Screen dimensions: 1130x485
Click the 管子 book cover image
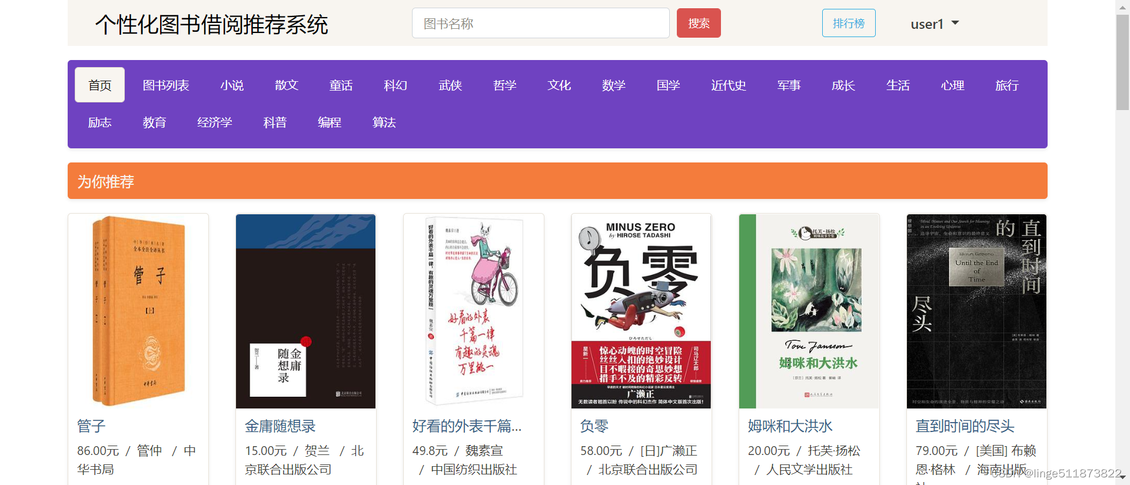click(138, 311)
